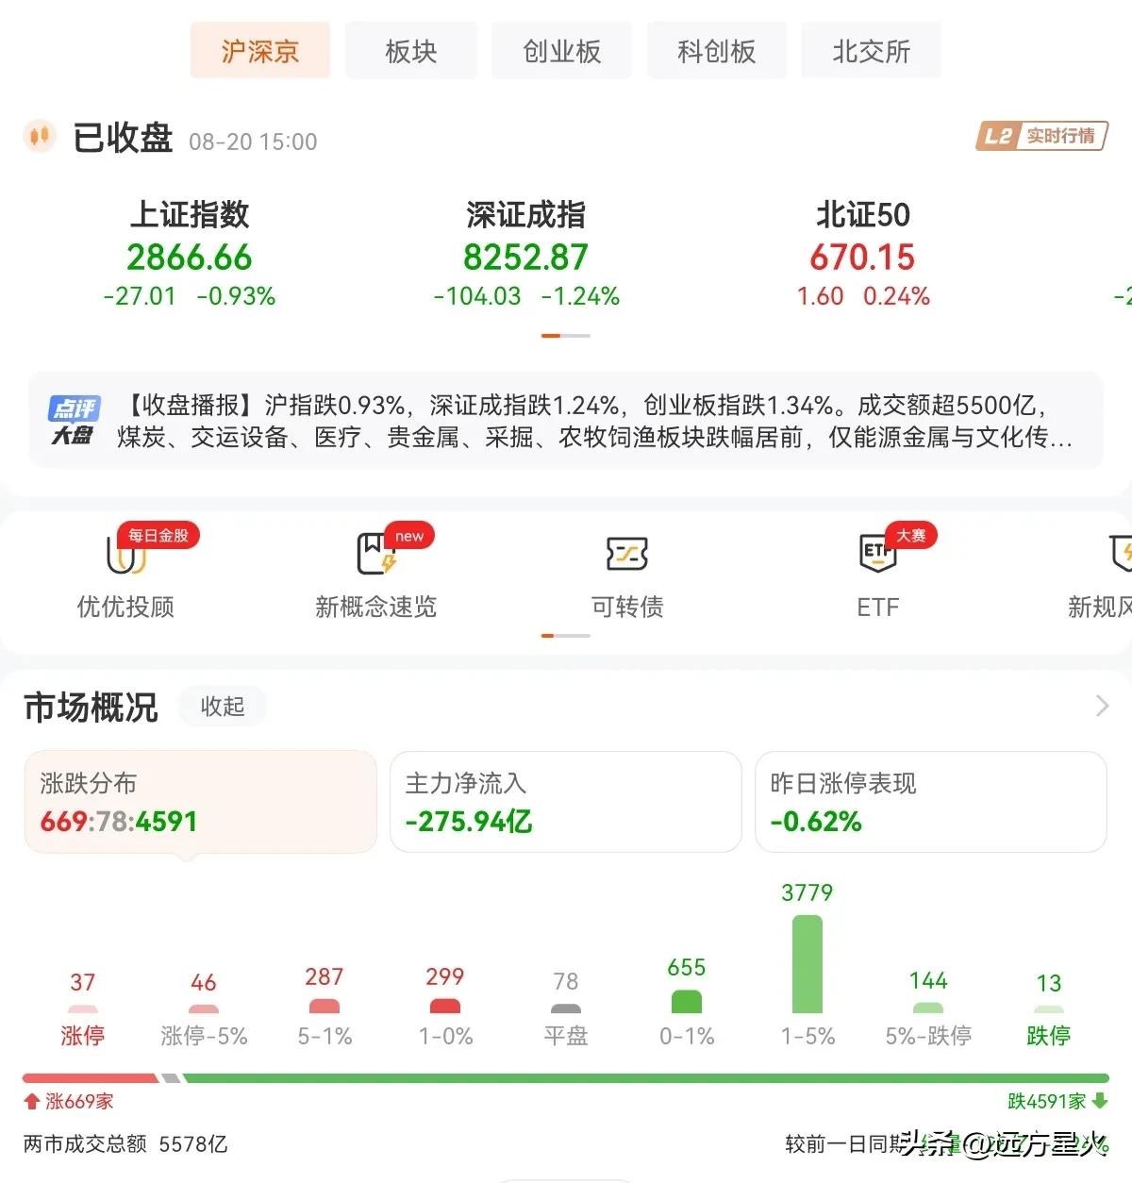Tap the 跌停 bar showing 13

(x=1049, y=1009)
